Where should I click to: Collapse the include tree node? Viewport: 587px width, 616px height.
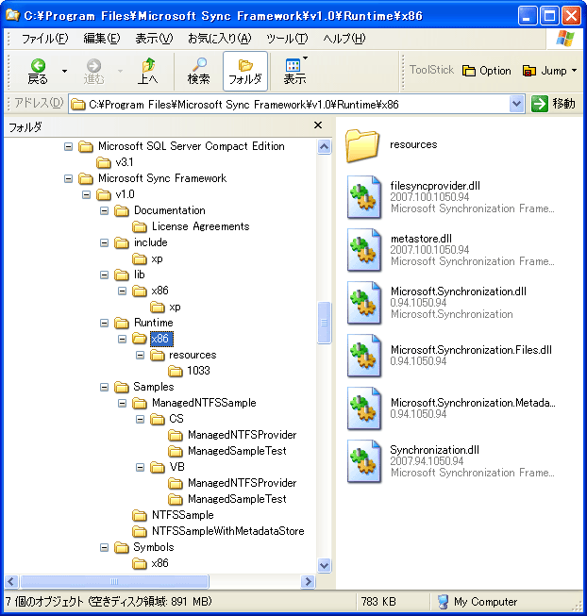pos(104,243)
